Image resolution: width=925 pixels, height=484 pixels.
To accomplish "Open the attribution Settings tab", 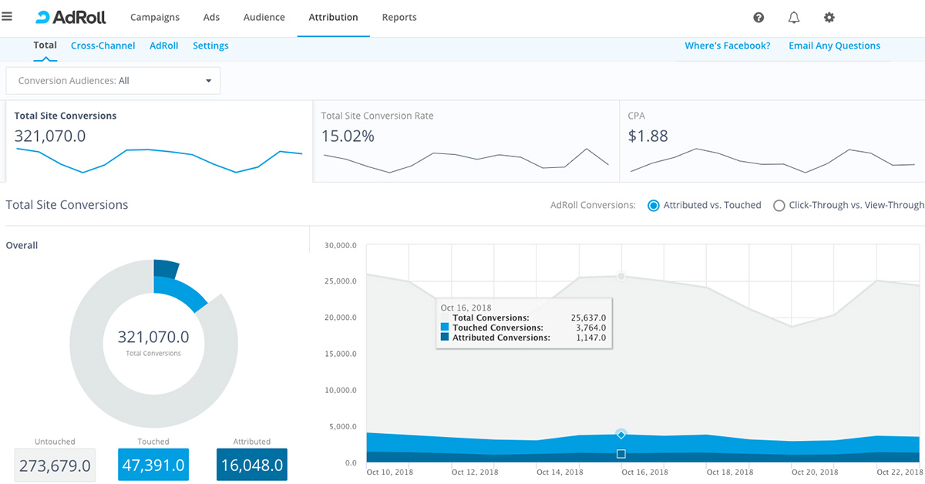I will [210, 46].
